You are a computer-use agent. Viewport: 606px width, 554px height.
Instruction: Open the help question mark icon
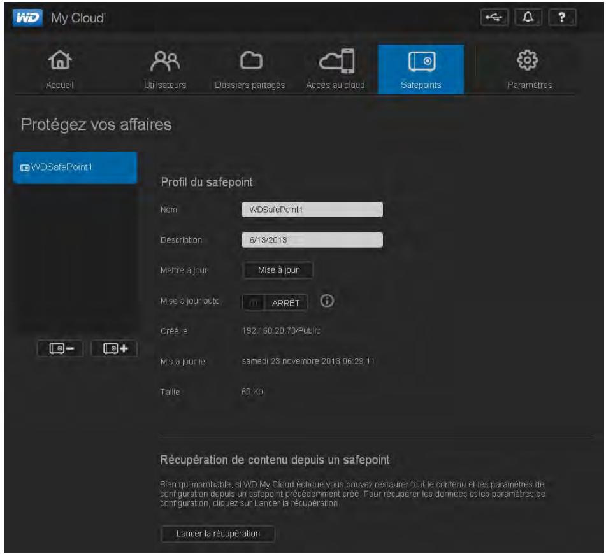tap(562, 17)
